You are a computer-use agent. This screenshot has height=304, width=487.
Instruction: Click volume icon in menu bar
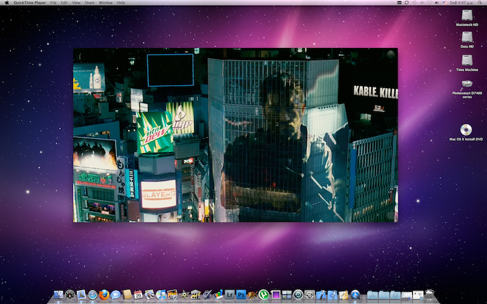436,2
